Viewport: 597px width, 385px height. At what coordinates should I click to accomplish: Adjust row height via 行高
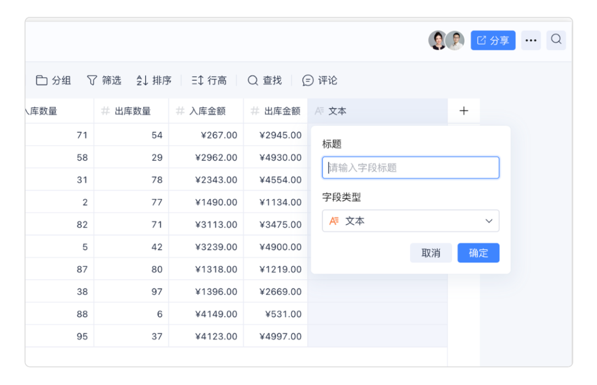point(209,81)
